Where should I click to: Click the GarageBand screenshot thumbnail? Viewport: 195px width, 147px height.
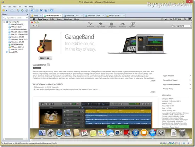[x=95, y=115]
